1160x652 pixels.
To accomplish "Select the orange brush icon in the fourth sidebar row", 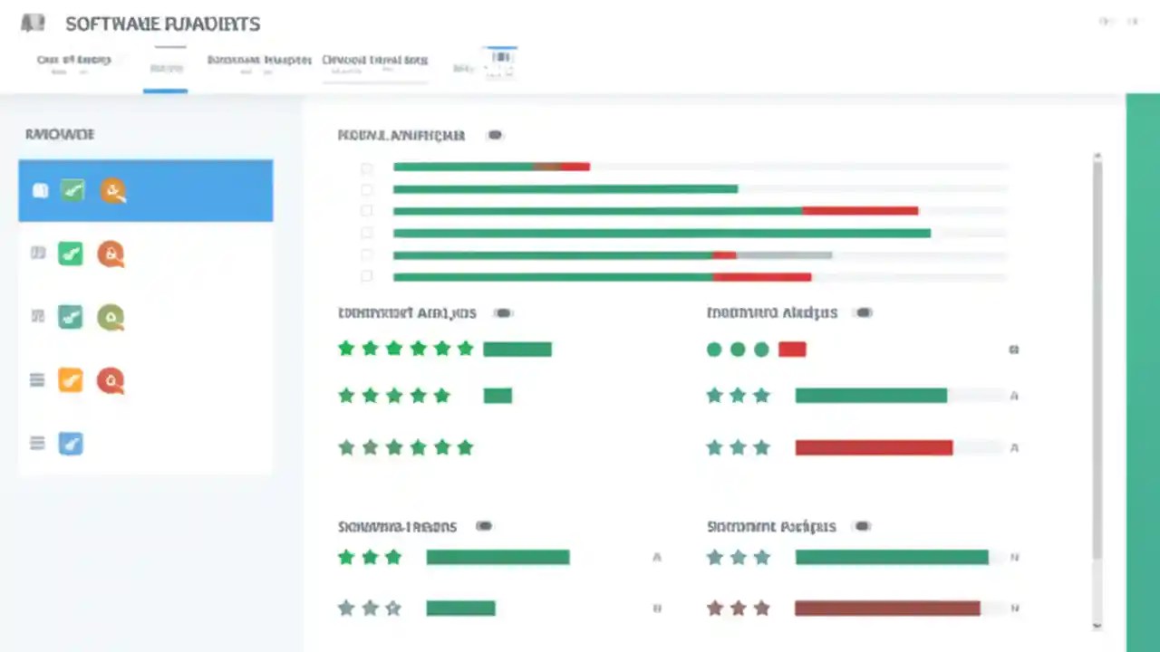I will coord(70,380).
